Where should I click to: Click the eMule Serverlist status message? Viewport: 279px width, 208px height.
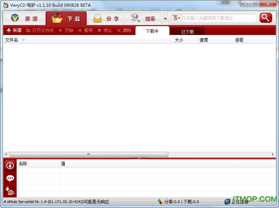coord(57,202)
